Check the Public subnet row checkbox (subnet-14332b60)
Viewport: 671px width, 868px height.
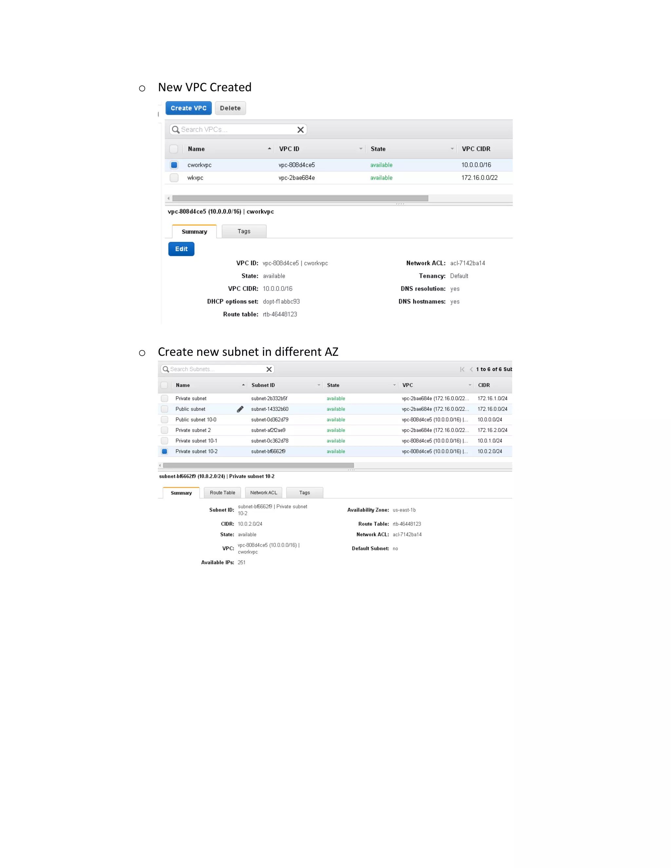pyautogui.click(x=164, y=409)
